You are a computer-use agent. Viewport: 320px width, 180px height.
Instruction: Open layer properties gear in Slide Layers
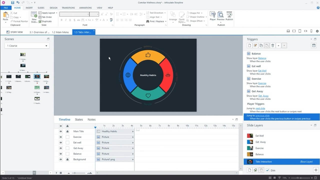point(315,170)
